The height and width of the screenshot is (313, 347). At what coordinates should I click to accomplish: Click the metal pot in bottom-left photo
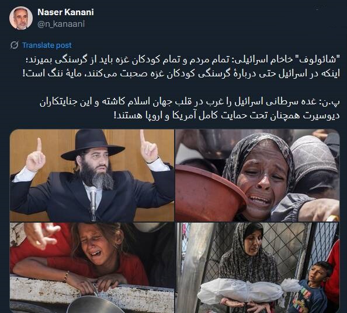tap(93, 305)
